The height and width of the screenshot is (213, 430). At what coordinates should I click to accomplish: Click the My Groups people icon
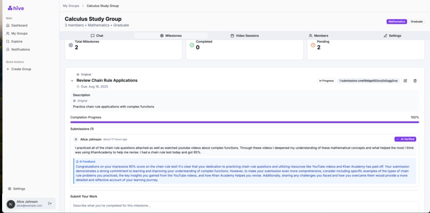[7, 33]
